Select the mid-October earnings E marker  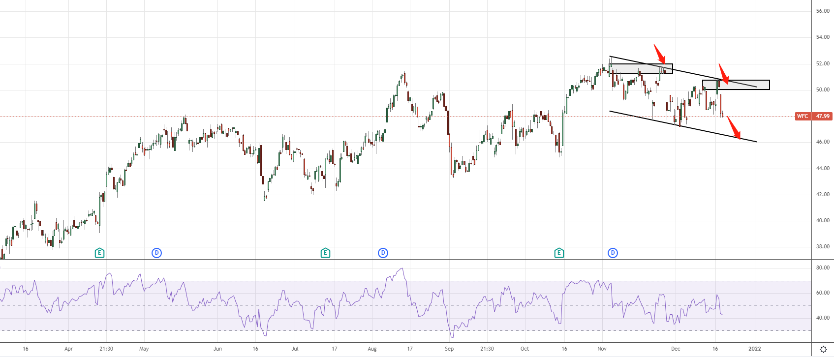559,253
